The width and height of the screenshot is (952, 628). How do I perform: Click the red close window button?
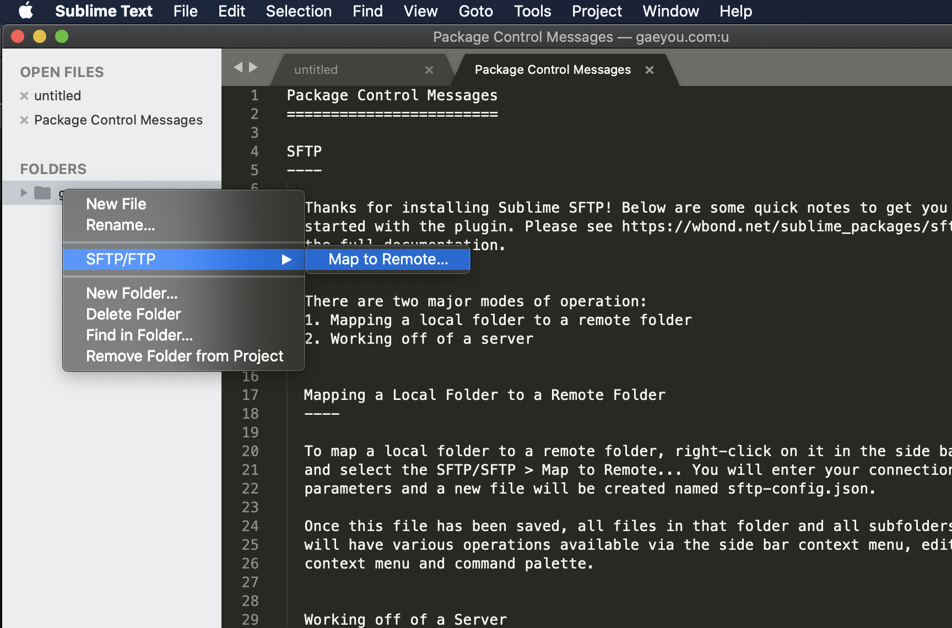pyautogui.click(x=18, y=36)
